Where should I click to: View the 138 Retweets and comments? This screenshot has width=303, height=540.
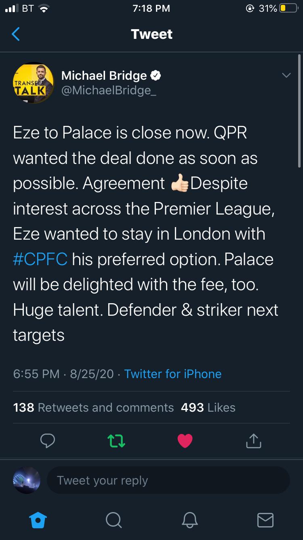click(x=93, y=407)
